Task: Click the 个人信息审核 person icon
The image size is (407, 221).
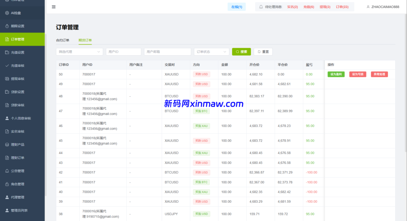Action: point(7,118)
